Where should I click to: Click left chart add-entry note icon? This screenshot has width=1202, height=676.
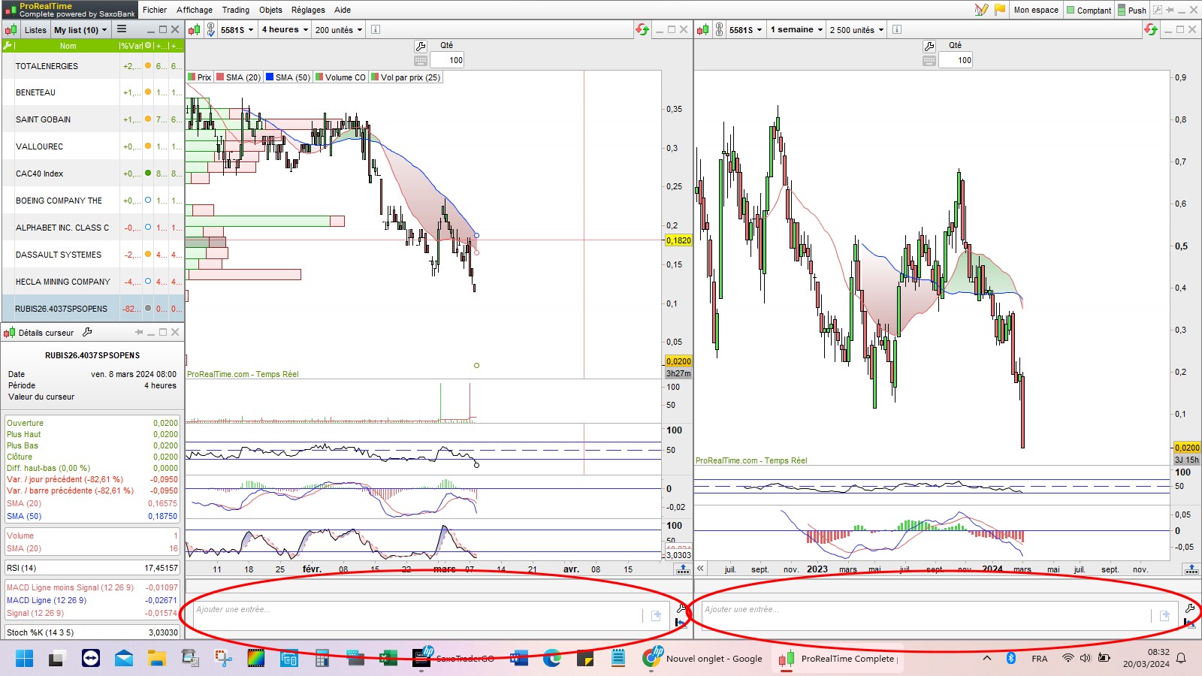tap(656, 616)
